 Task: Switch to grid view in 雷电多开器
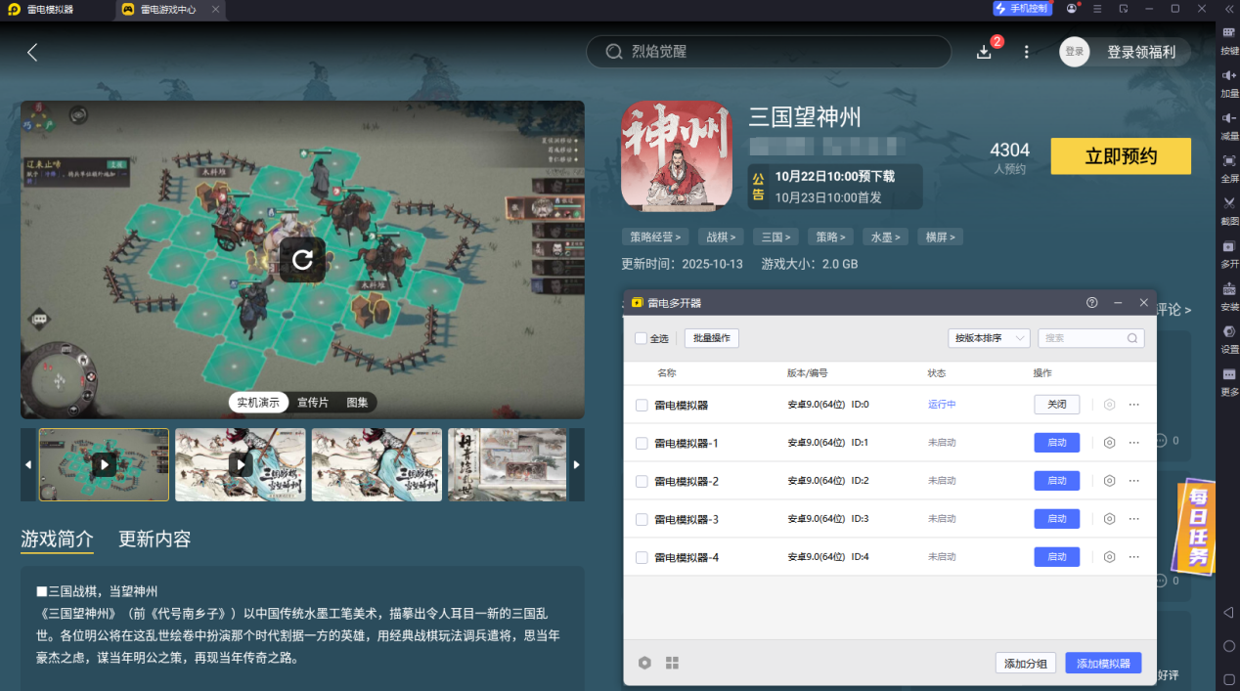click(672, 663)
